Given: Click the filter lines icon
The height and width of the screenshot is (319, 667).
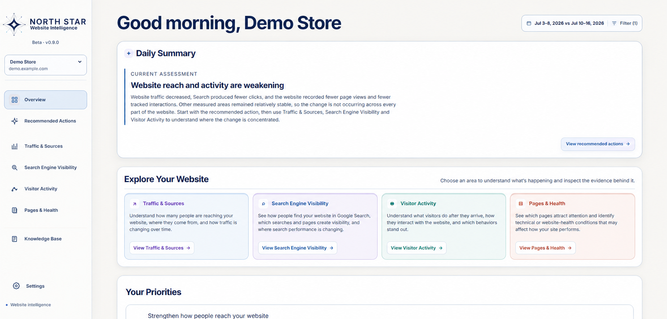Looking at the screenshot, I should point(614,23).
